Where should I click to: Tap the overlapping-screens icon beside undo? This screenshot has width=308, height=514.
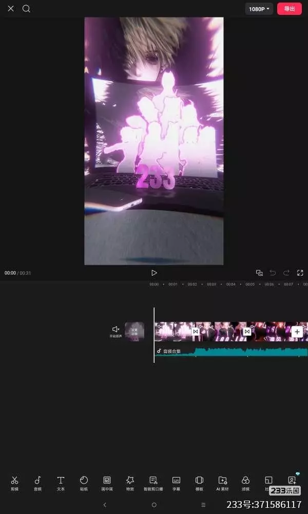click(259, 273)
